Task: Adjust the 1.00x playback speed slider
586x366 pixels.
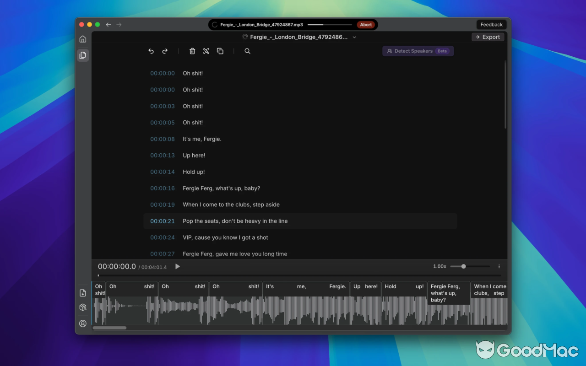Action: 463,266
